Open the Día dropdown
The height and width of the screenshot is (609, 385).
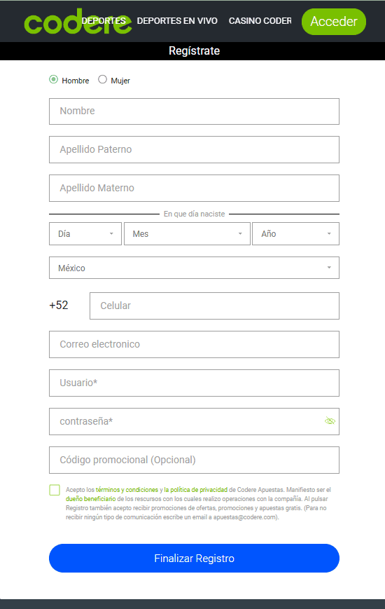[x=85, y=234]
